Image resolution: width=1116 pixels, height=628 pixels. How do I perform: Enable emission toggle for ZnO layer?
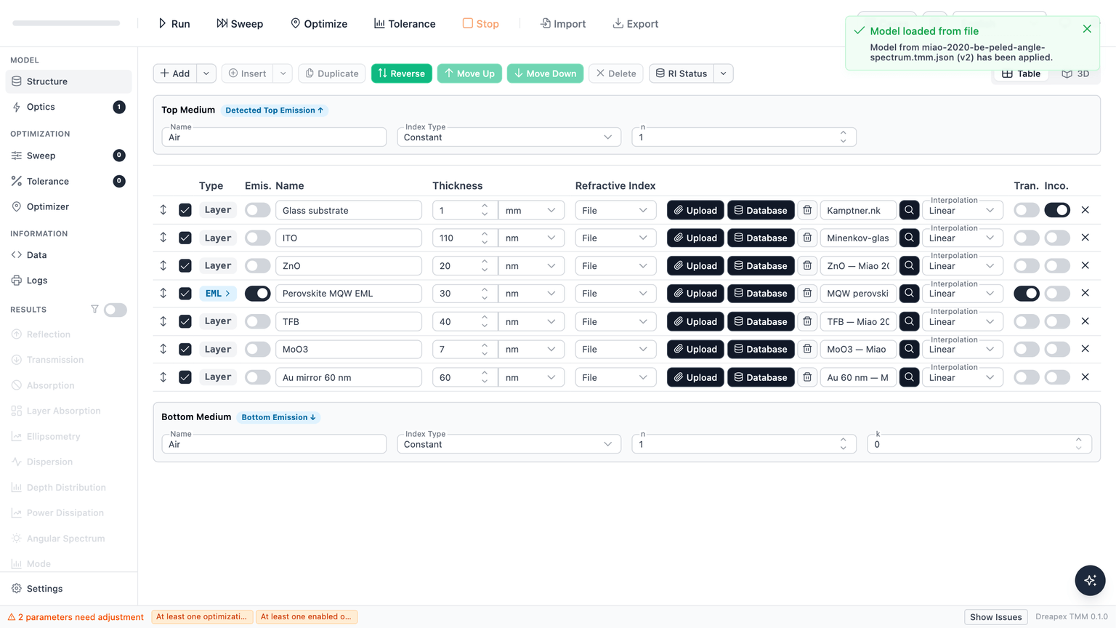(257, 266)
